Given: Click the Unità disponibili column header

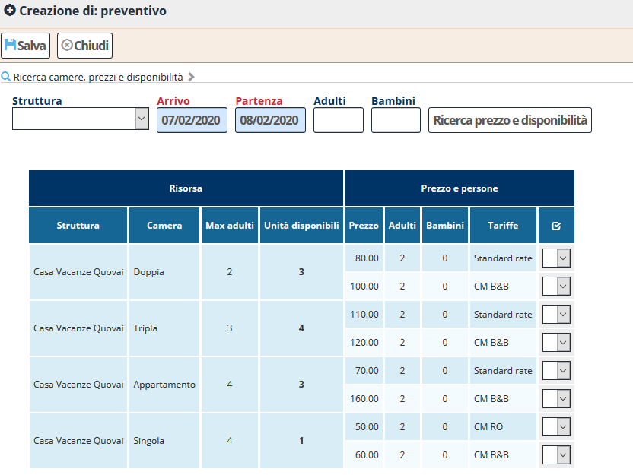Looking at the screenshot, I should coord(301,226).
